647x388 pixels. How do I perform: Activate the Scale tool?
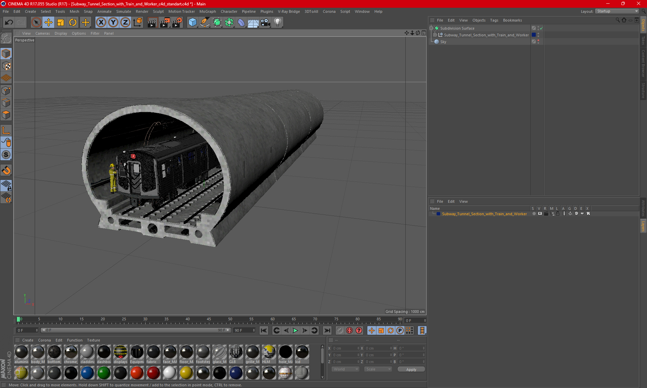tap(61, 23)
